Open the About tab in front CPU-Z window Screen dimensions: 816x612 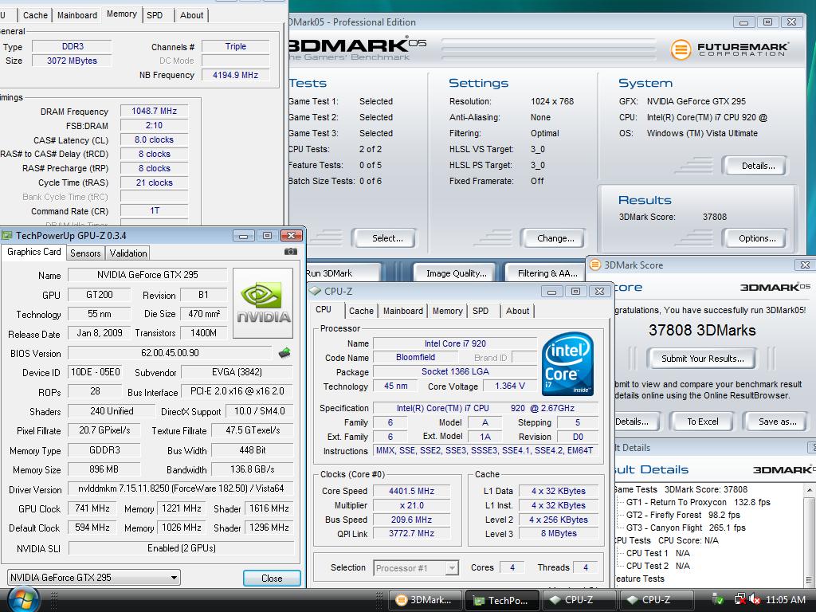pyautogui.click(x=517, y=311)
